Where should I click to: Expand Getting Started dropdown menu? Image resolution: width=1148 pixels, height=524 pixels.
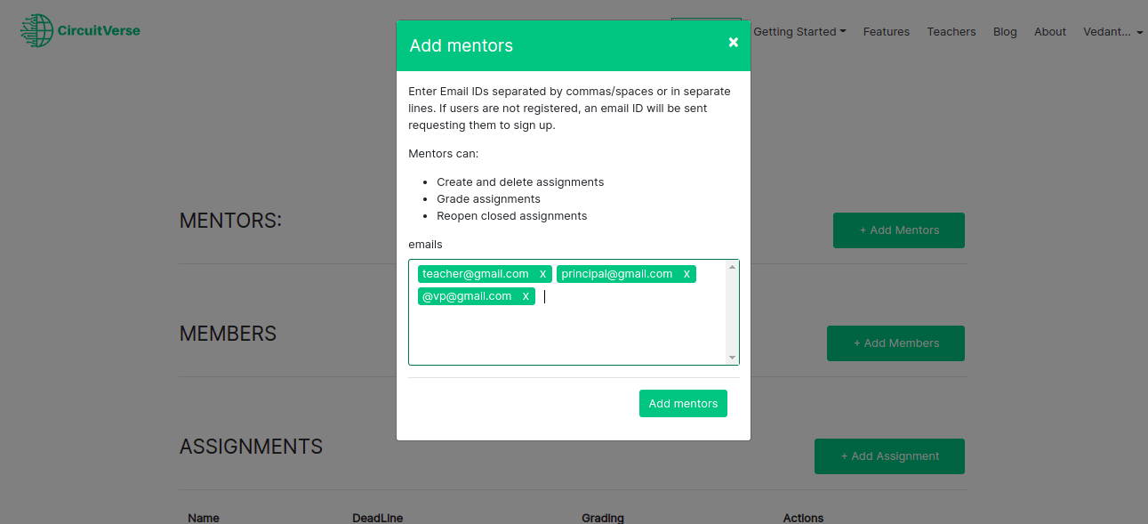click(x=799, y=32)
